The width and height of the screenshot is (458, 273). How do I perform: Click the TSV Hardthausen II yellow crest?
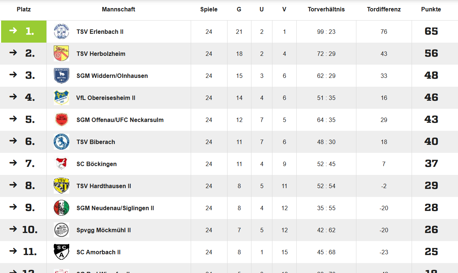[x=61, y=186]
